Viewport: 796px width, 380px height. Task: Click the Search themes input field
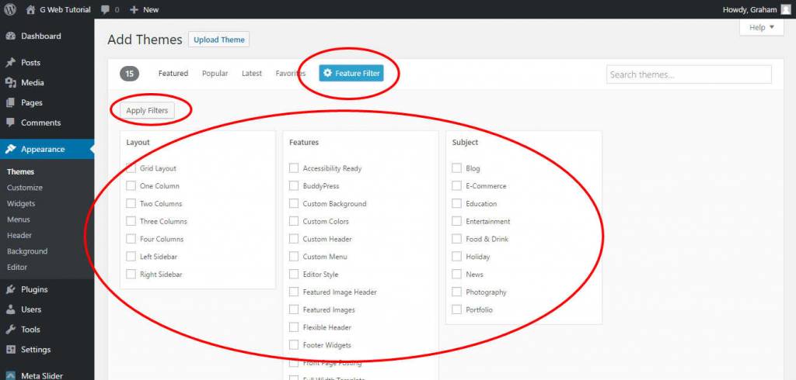pyautogui.click(x=689, y=74)
